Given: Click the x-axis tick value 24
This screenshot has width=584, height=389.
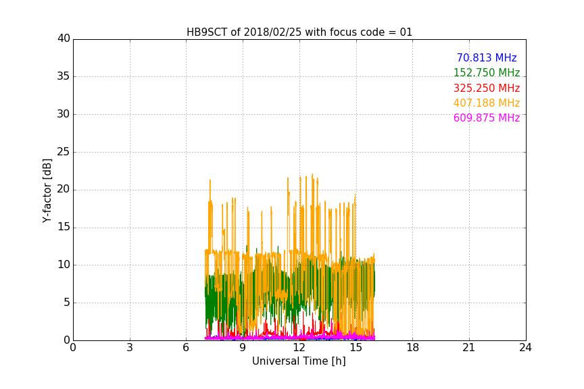Looking at the screenshot, I should 525,348.
